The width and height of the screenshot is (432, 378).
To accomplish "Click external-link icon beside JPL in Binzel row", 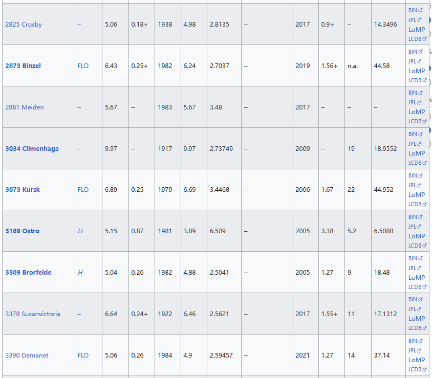I will pos(420,61).
